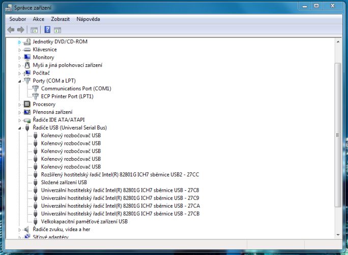Click the Back arrow toolbar icon
This screenshot has height=255, width=348.
(11, 30)
